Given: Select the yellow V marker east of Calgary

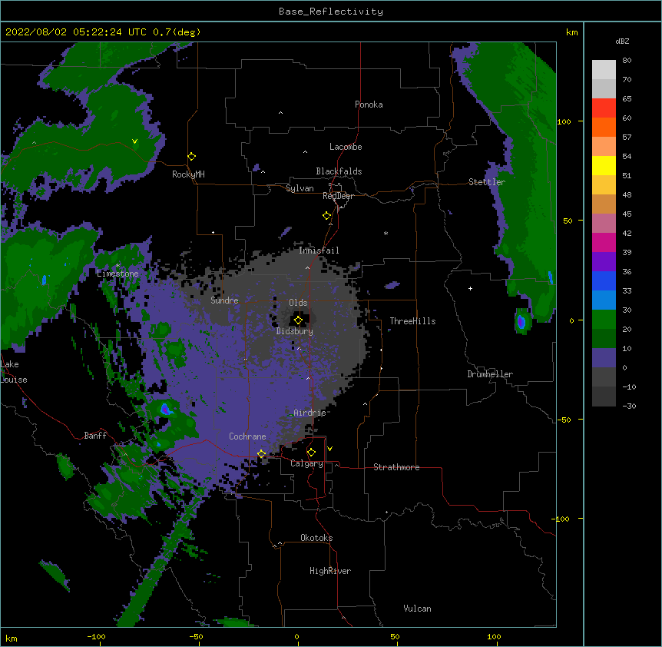Looking at the screenshot, I should pos(329,449).
